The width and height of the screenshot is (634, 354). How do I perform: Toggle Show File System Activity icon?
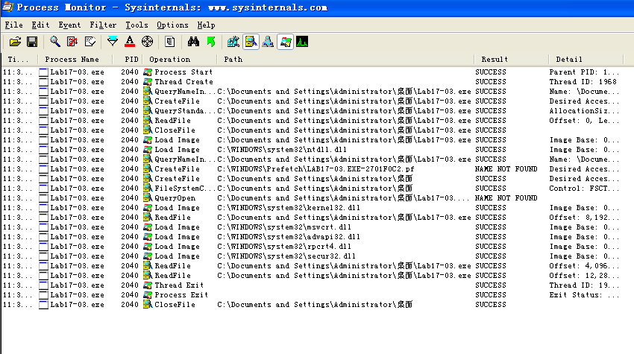point(251,42)
